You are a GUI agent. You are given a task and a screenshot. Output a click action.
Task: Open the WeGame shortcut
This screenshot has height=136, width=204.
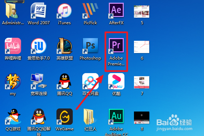point(65,117)
